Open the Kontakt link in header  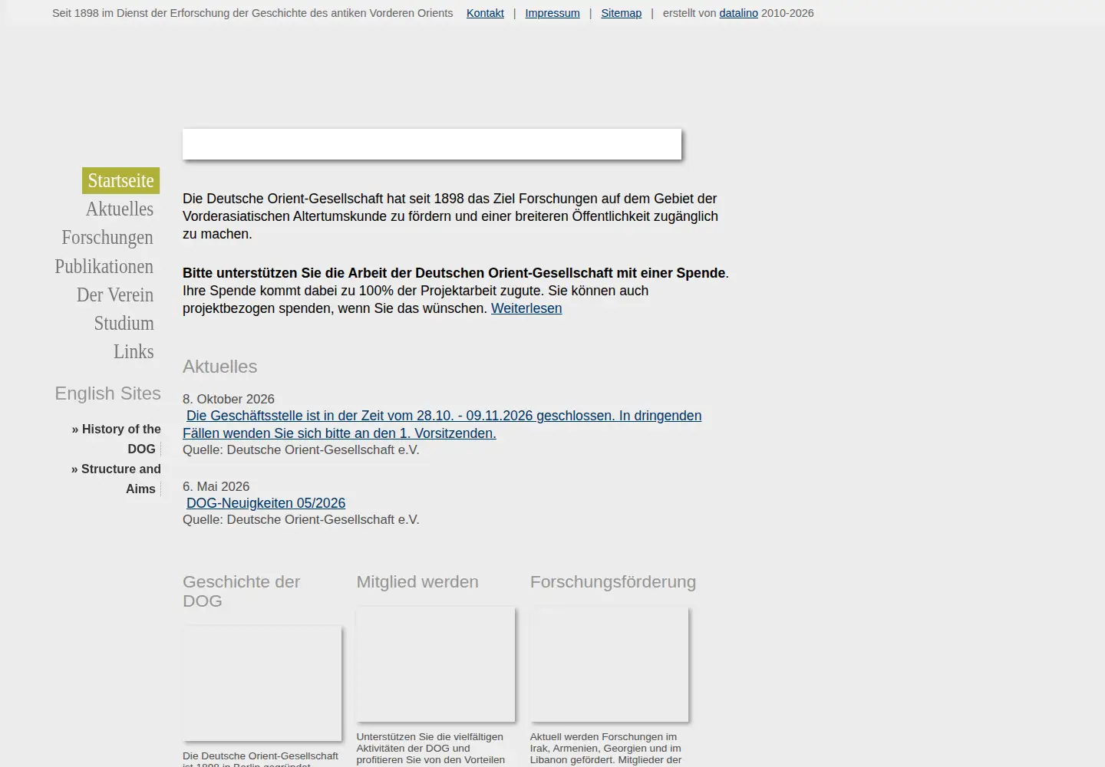pyautogui.click(x=485, y=13)
